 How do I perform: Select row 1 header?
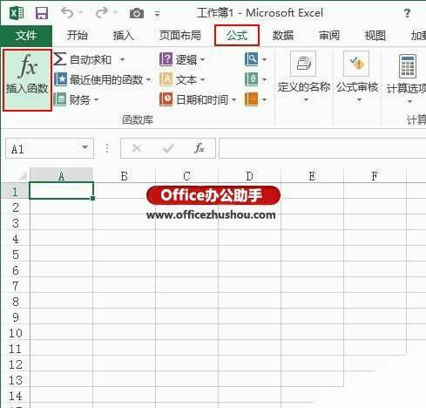point(15,192)
